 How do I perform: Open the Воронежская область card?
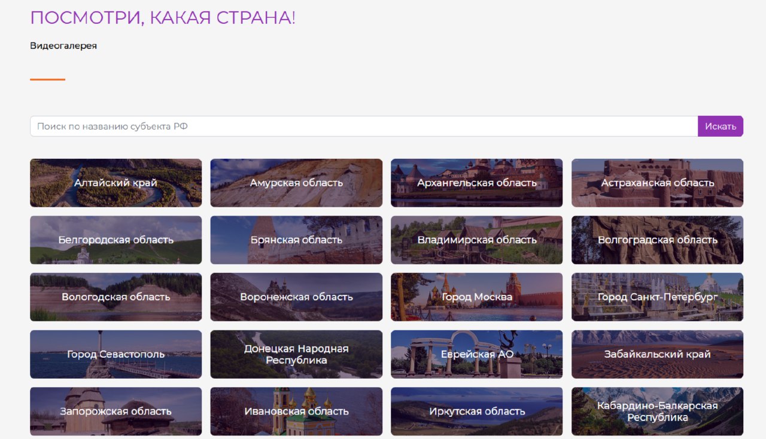[x=296, y=297]
